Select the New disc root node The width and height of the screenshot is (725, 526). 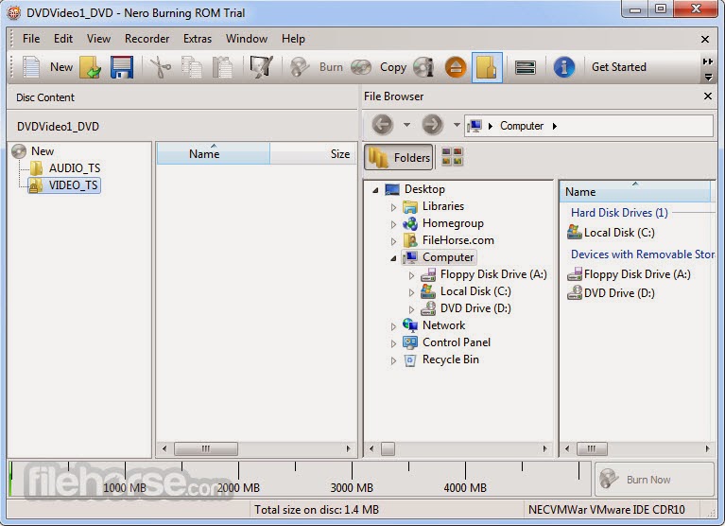pyautogui.click(x=43, y=151)
